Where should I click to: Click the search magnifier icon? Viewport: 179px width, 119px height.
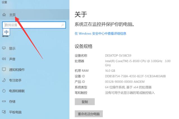point(63,25)
